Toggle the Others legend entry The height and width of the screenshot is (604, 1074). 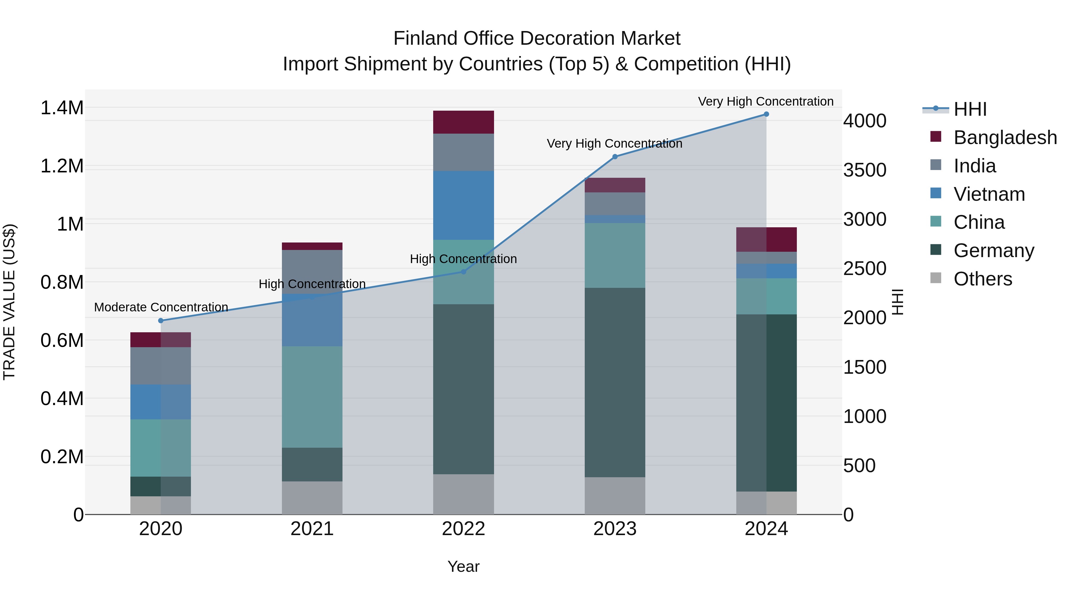coord(971,279)
